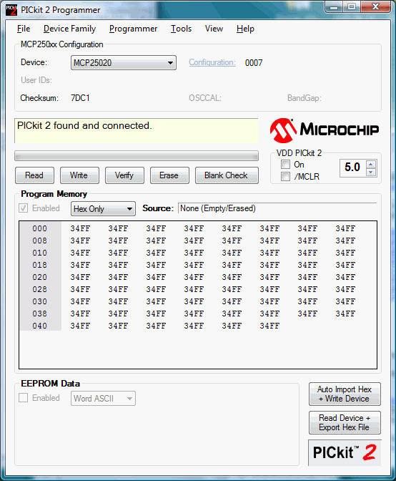
Task: Select first memory cell in row 008
Action: (80, 240)
